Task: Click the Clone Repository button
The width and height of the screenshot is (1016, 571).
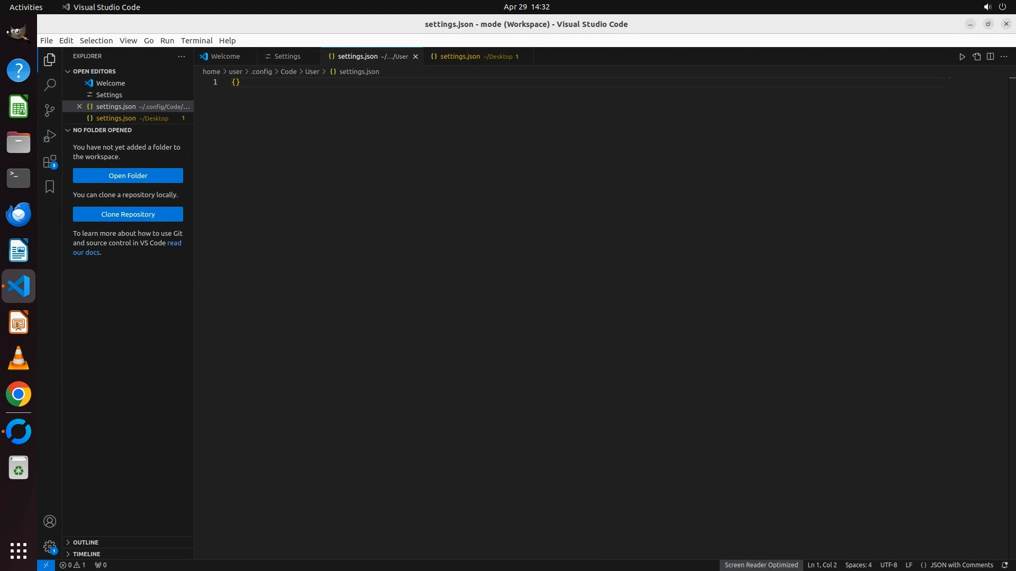Action: pos(128,214)
